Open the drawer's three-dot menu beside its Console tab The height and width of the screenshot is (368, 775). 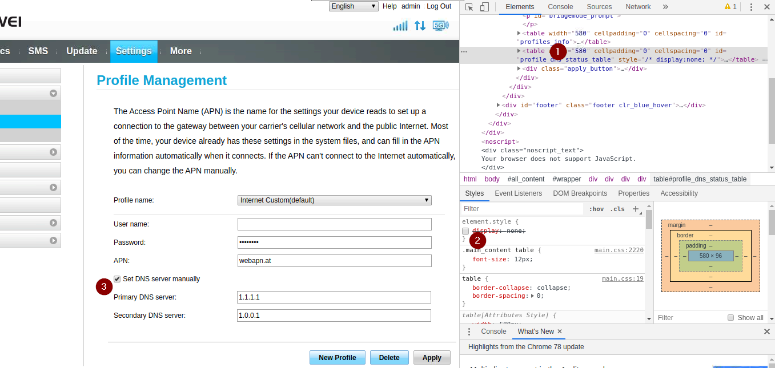click(469, 331)
